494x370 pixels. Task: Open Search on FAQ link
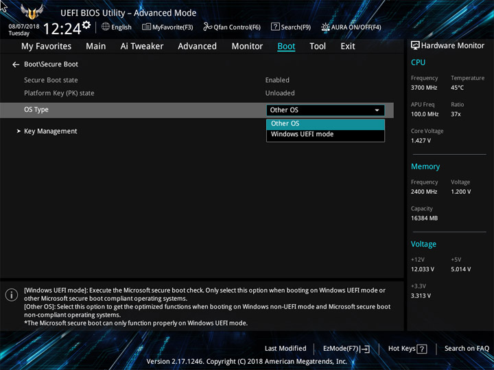[x=467, y=349]
